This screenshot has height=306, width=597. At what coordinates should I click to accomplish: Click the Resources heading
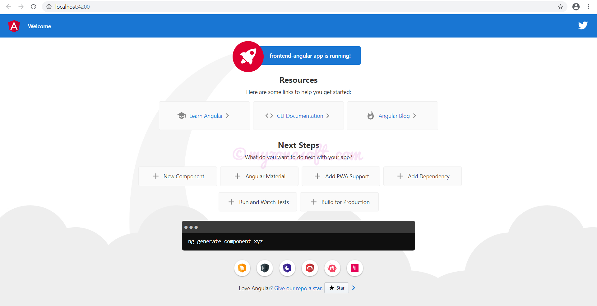pos(298,80)
